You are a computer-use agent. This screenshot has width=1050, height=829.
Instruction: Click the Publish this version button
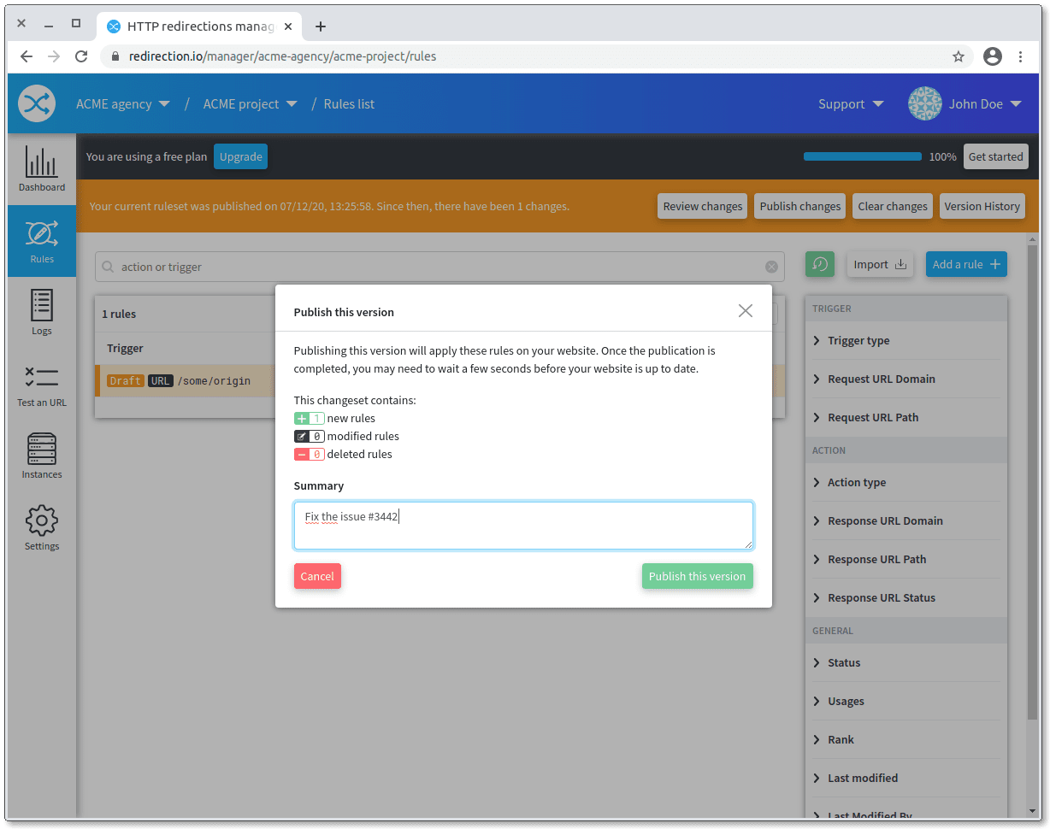point(697,576)
